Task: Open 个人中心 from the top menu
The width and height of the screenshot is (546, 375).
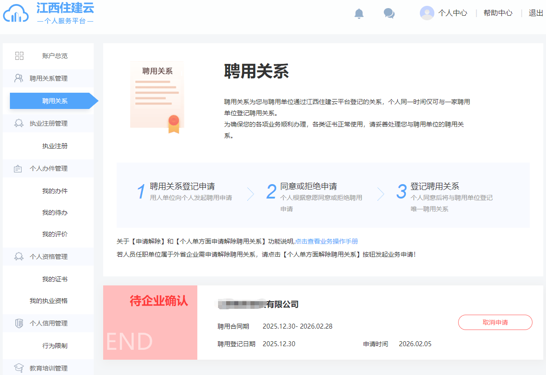Action: 452,13
